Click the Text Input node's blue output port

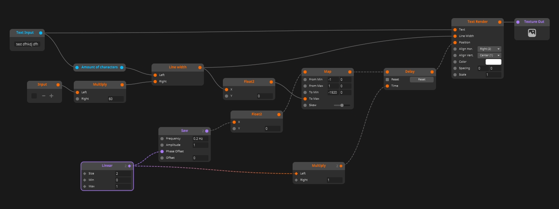[x=41, y=33]
